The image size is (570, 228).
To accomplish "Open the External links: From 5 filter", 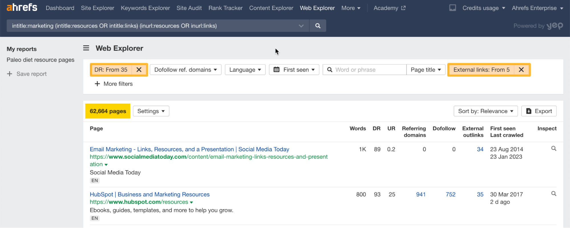I will point(481,70).
